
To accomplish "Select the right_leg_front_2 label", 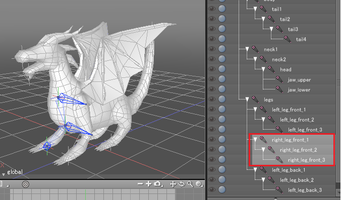I will coord(299,150).
